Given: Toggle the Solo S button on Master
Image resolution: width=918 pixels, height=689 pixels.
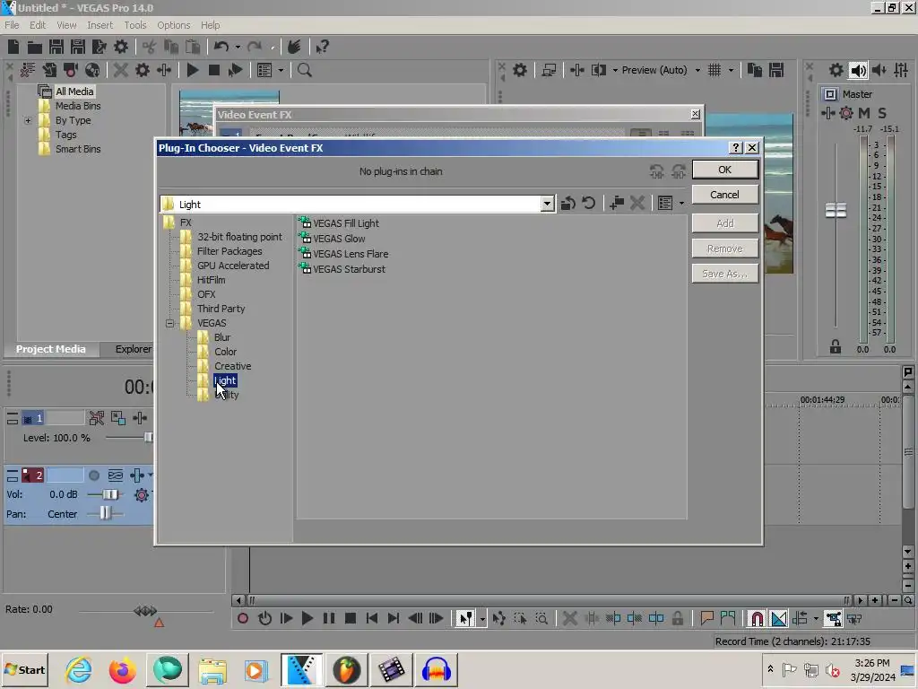Looking at the screenshot, I should 882,113.
